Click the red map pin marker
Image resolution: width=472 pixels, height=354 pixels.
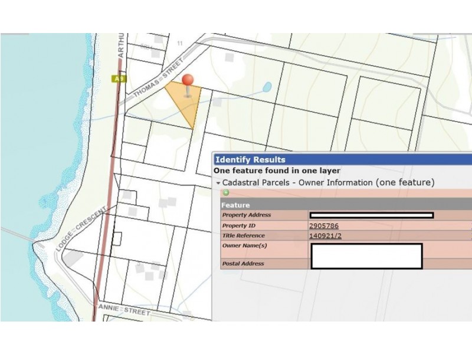tap(188, 86)
